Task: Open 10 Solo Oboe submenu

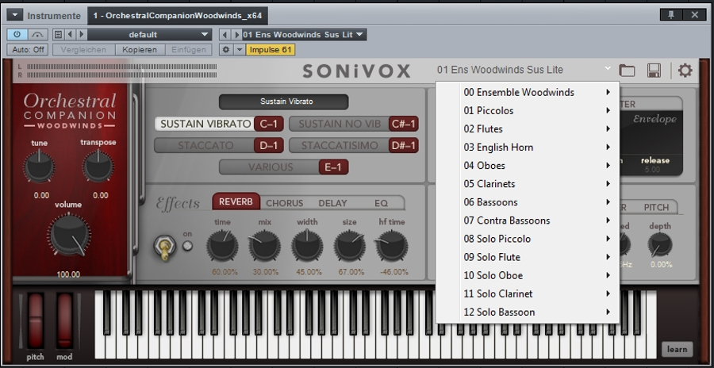Action: click(x=528, y=275)
